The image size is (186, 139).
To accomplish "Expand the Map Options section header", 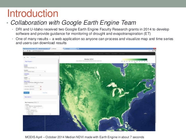I will [28, 97].
